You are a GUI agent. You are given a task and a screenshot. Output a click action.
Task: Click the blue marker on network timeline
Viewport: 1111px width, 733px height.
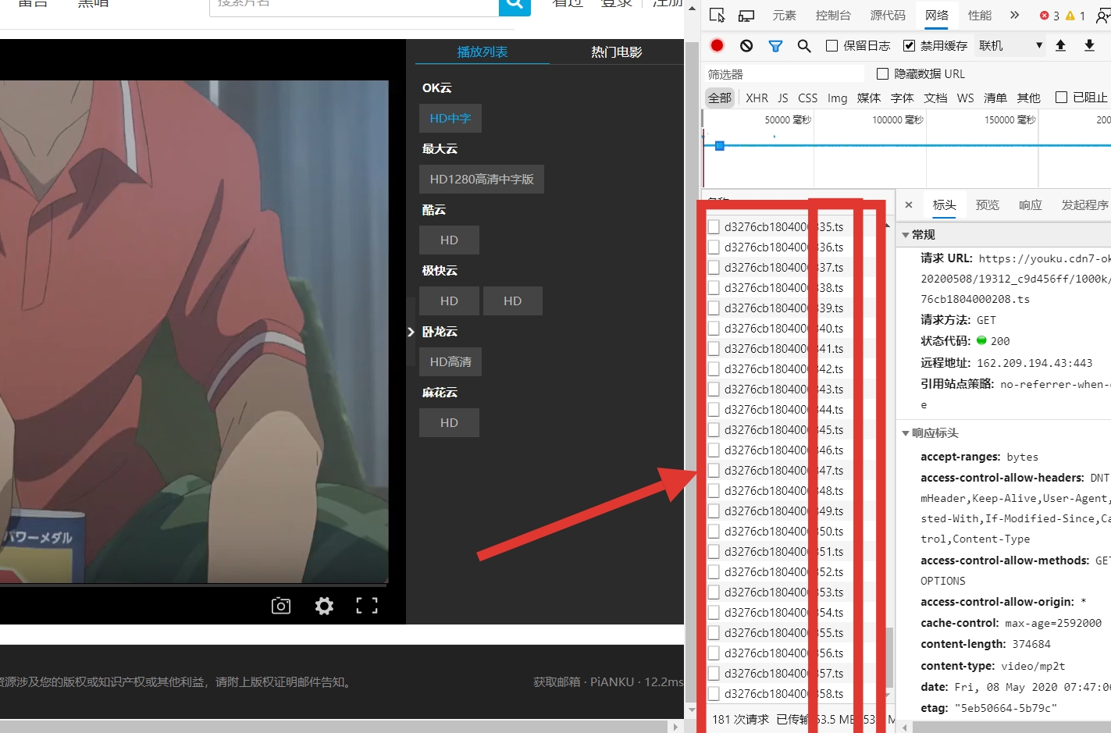(x=720, y=146)
